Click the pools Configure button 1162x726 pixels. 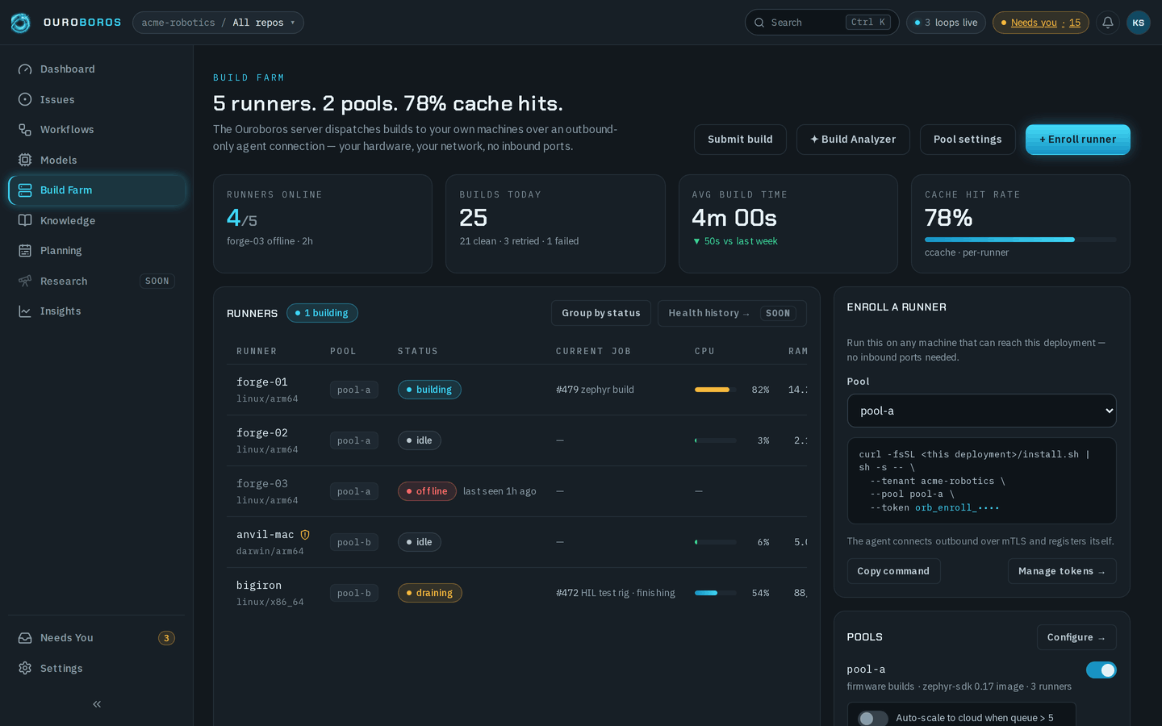[x=1076, y=637]
